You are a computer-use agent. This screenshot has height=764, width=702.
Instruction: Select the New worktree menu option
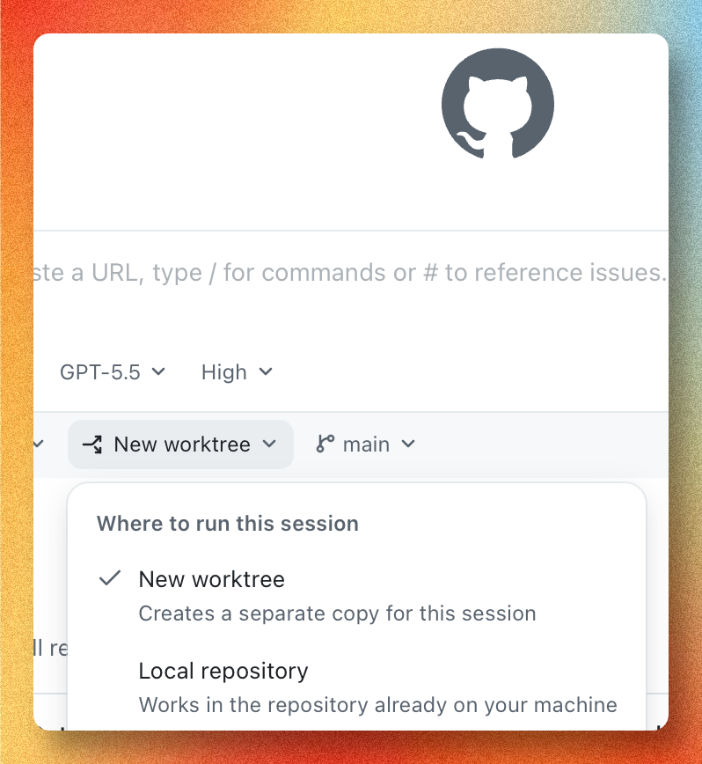(x=356, y=596)
